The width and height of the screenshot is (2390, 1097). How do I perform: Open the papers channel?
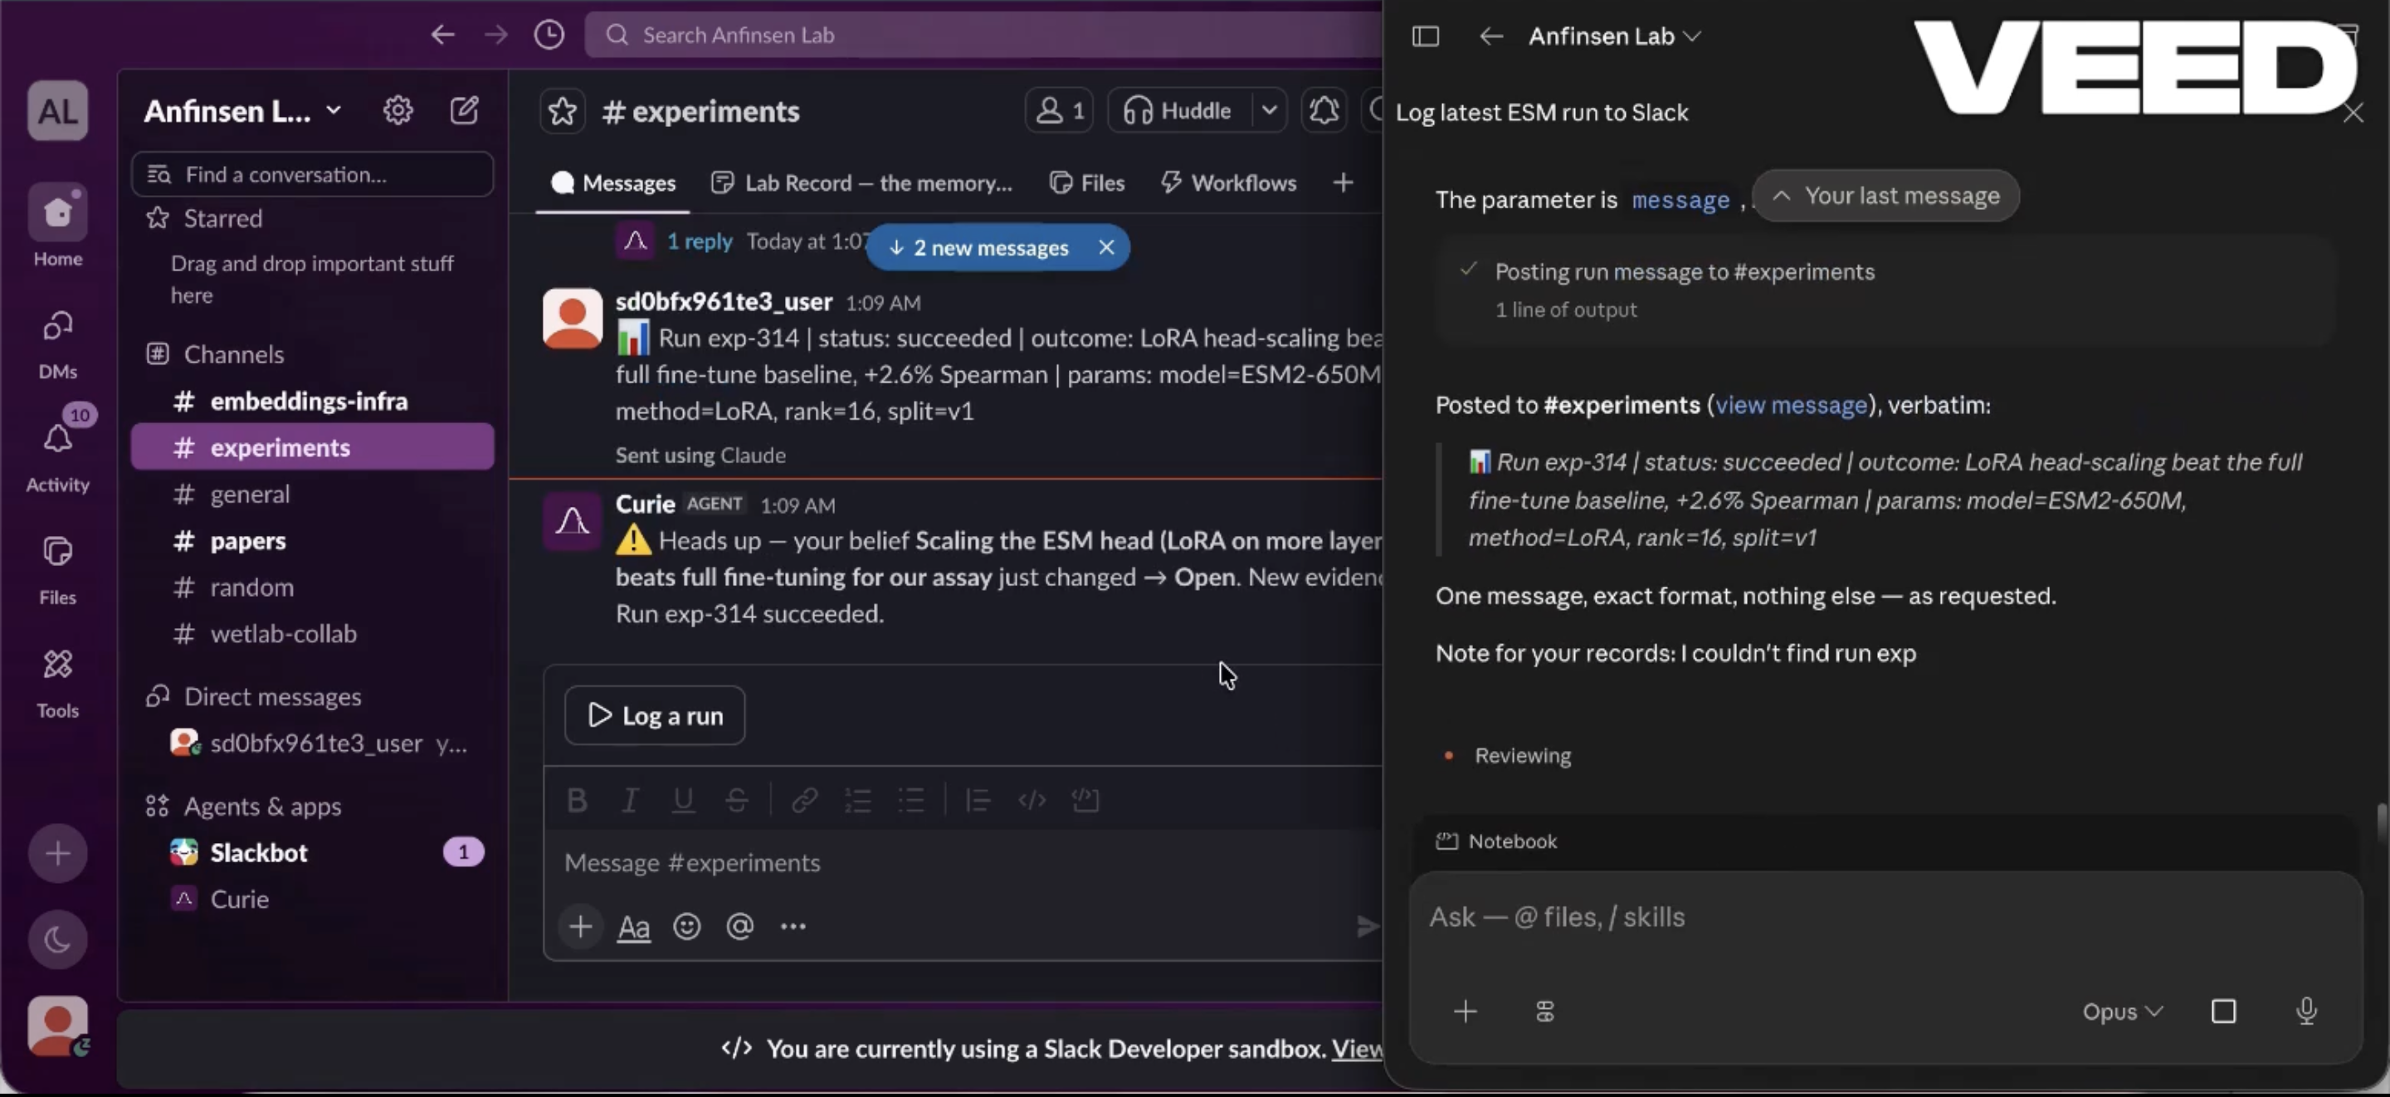point(312,541)
